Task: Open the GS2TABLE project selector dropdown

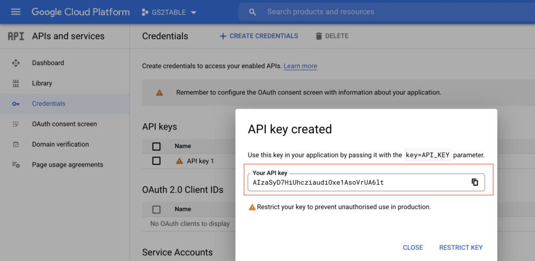Action: pos(169,12)
